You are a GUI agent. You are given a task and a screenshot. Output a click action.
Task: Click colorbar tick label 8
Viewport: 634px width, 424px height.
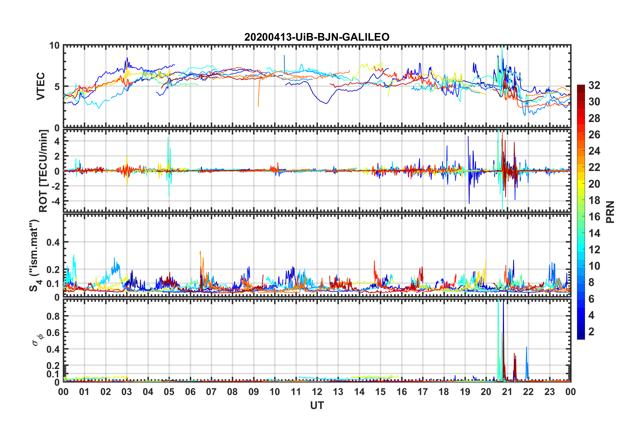tap(591, 282)
